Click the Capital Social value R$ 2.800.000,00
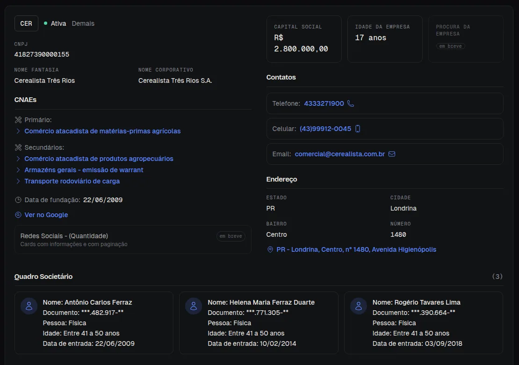Viewport: 519px width, 365px height. point(301,44)
